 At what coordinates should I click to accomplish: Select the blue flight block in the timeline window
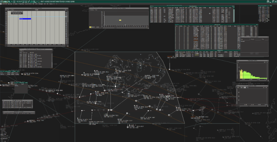point(25,19)
